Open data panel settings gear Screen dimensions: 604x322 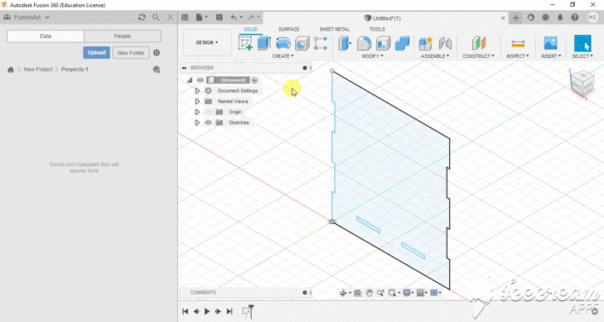[157, 53]
